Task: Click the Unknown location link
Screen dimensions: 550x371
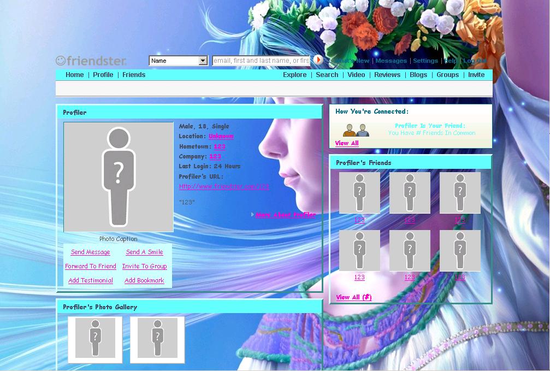Action: [x=221, y=136]
